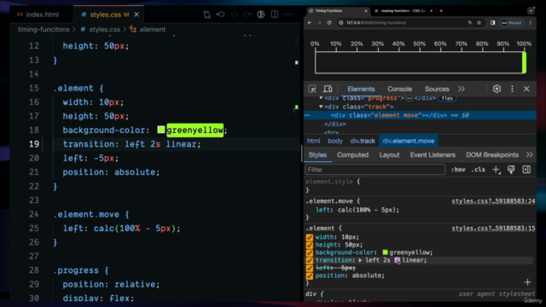Uncheck the position absolute property checkbox
Image resolution: width=546 pixels, height=307 pixels.
point(309,275)
